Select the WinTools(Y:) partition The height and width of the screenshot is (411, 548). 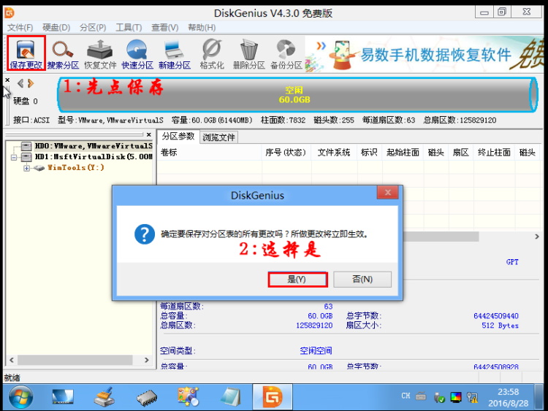(75, 168)
